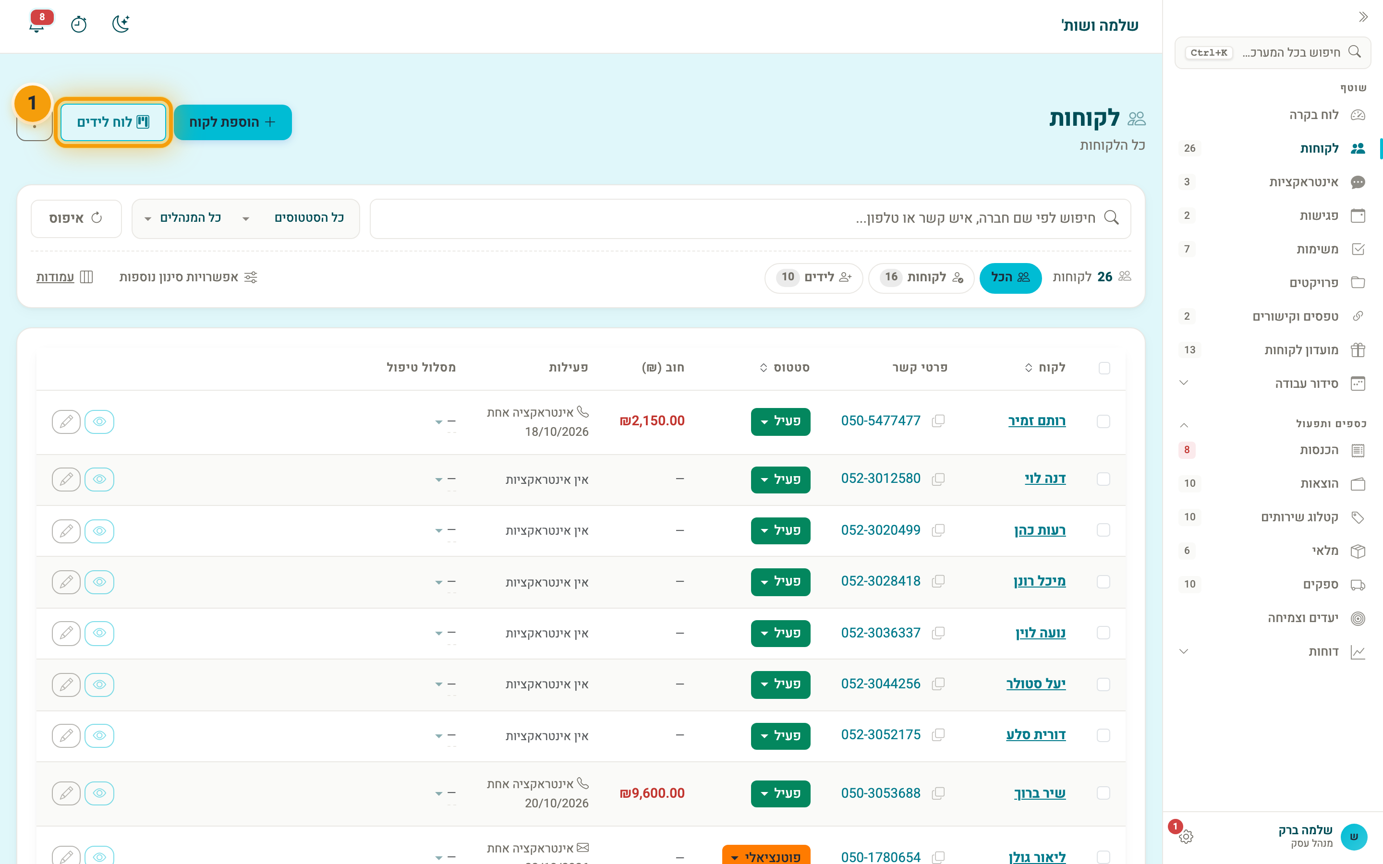Open notifications bell with 8 badge
Screen dimensions: 1383x864
37,24
